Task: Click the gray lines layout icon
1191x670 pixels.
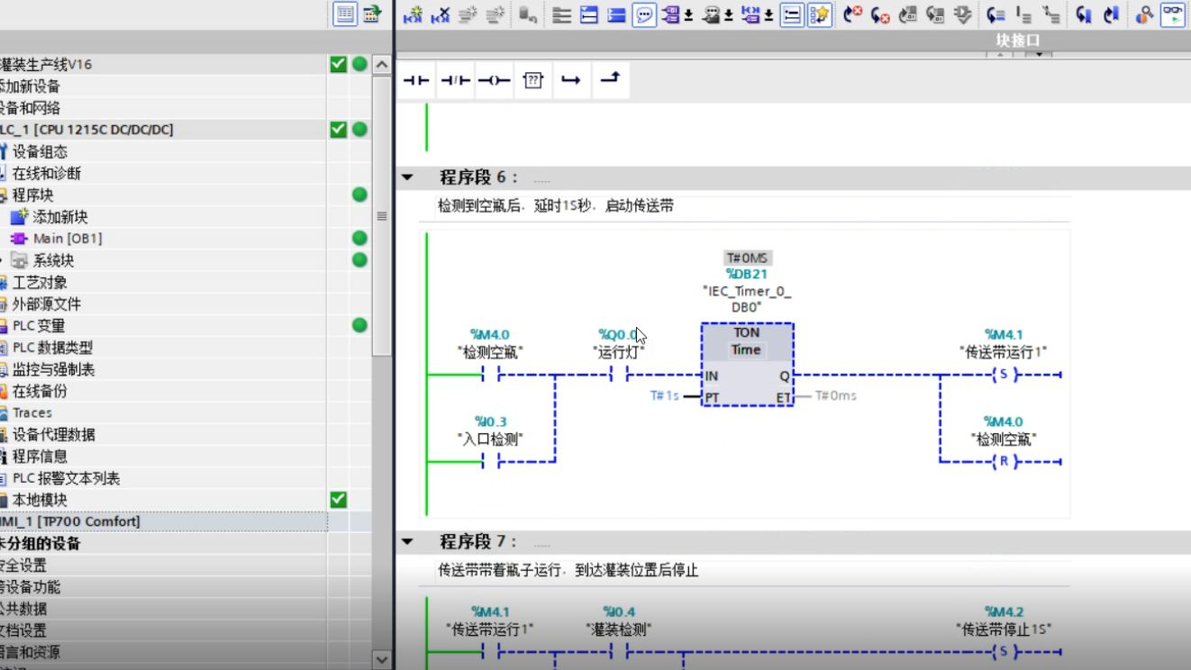Action: (x=562, y=14)
